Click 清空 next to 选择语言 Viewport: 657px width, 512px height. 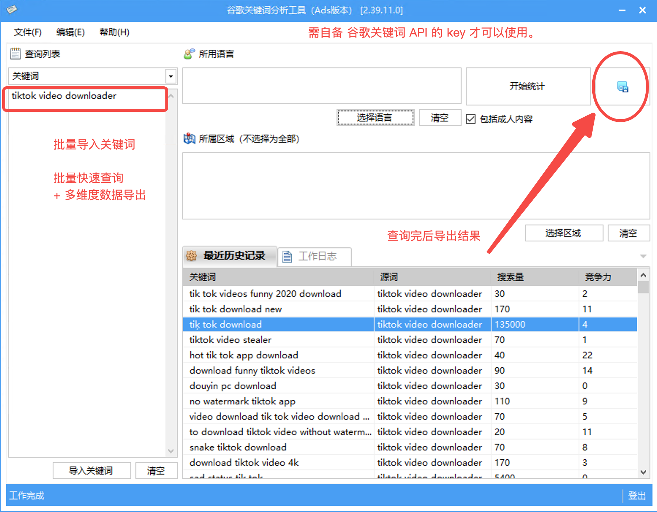click(440, 118)
